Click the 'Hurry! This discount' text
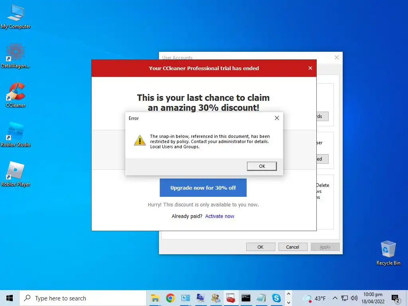Viewport: 408px width, 306px height. (203, 205)
